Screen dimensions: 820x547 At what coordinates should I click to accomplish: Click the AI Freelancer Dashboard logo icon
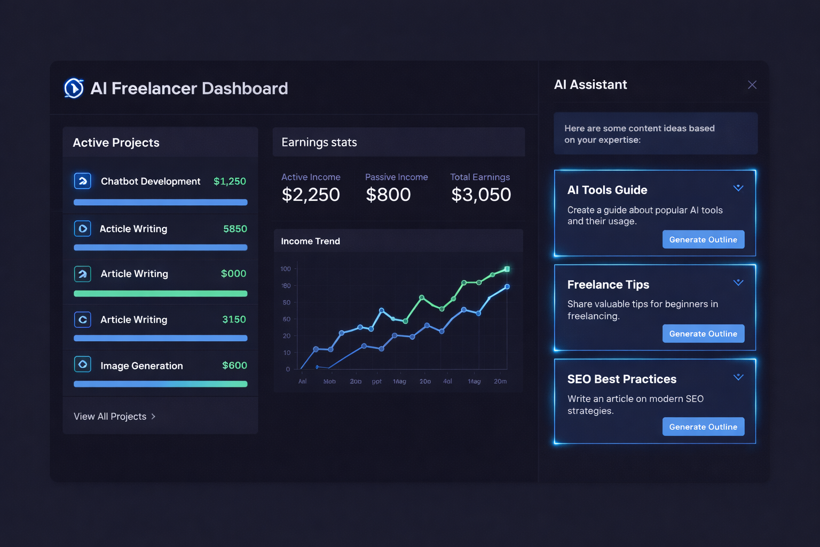click(x=74, y=88)
